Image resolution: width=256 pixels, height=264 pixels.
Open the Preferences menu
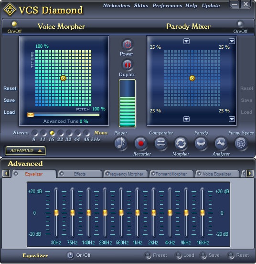coord(167,6)
